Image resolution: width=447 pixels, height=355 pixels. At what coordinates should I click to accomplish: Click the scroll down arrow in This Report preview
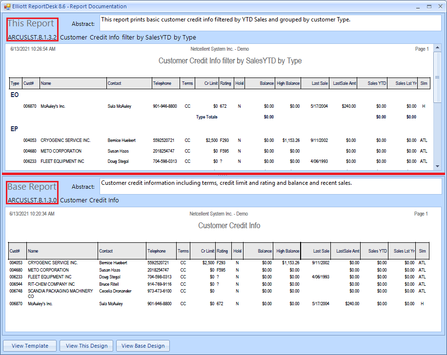click(437, 166)
